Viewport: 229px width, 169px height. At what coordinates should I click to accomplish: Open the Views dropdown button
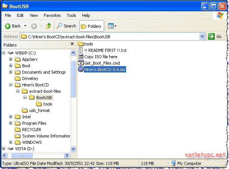(112, 26)
